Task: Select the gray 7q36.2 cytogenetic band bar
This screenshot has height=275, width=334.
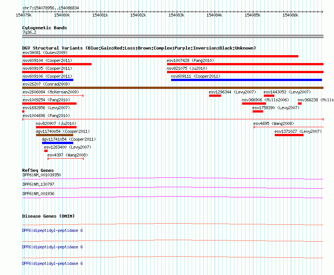Action: [x=173, y=36]
